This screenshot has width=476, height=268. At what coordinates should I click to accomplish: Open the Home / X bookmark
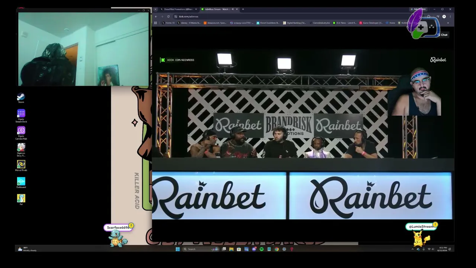click(168, 23)
